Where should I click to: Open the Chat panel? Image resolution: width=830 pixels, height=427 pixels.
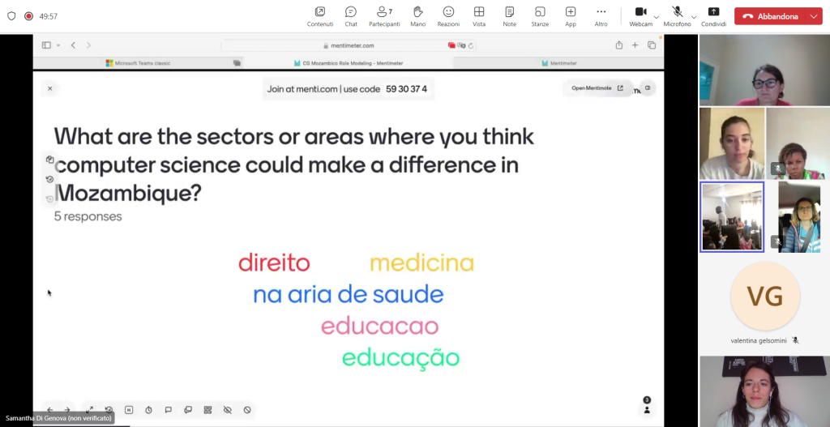click(351, 16)
